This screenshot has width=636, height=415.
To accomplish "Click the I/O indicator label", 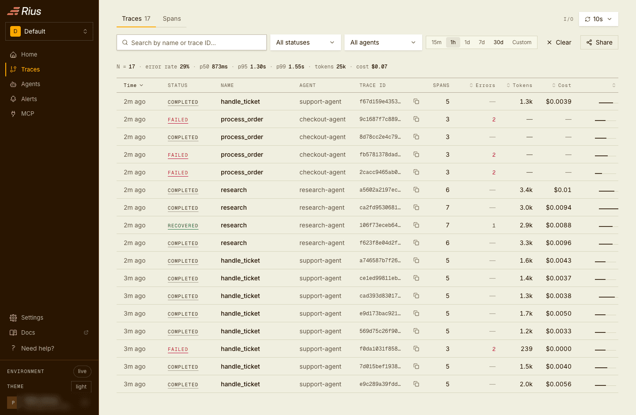I will [x=568, y=19].
